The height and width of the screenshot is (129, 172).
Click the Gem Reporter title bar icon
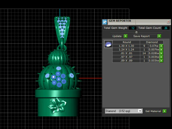coord(105,22)
